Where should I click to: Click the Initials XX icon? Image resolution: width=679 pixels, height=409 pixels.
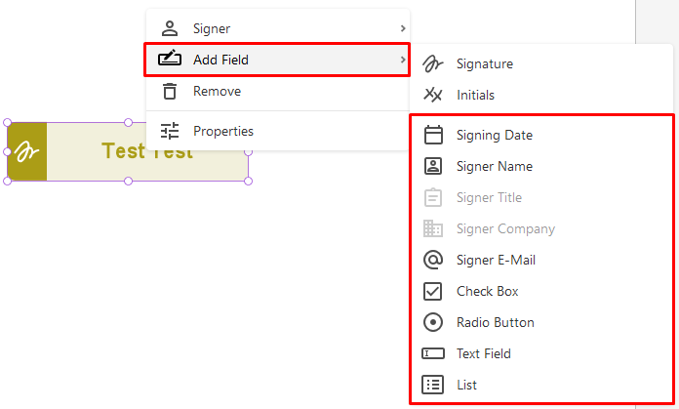432,95
